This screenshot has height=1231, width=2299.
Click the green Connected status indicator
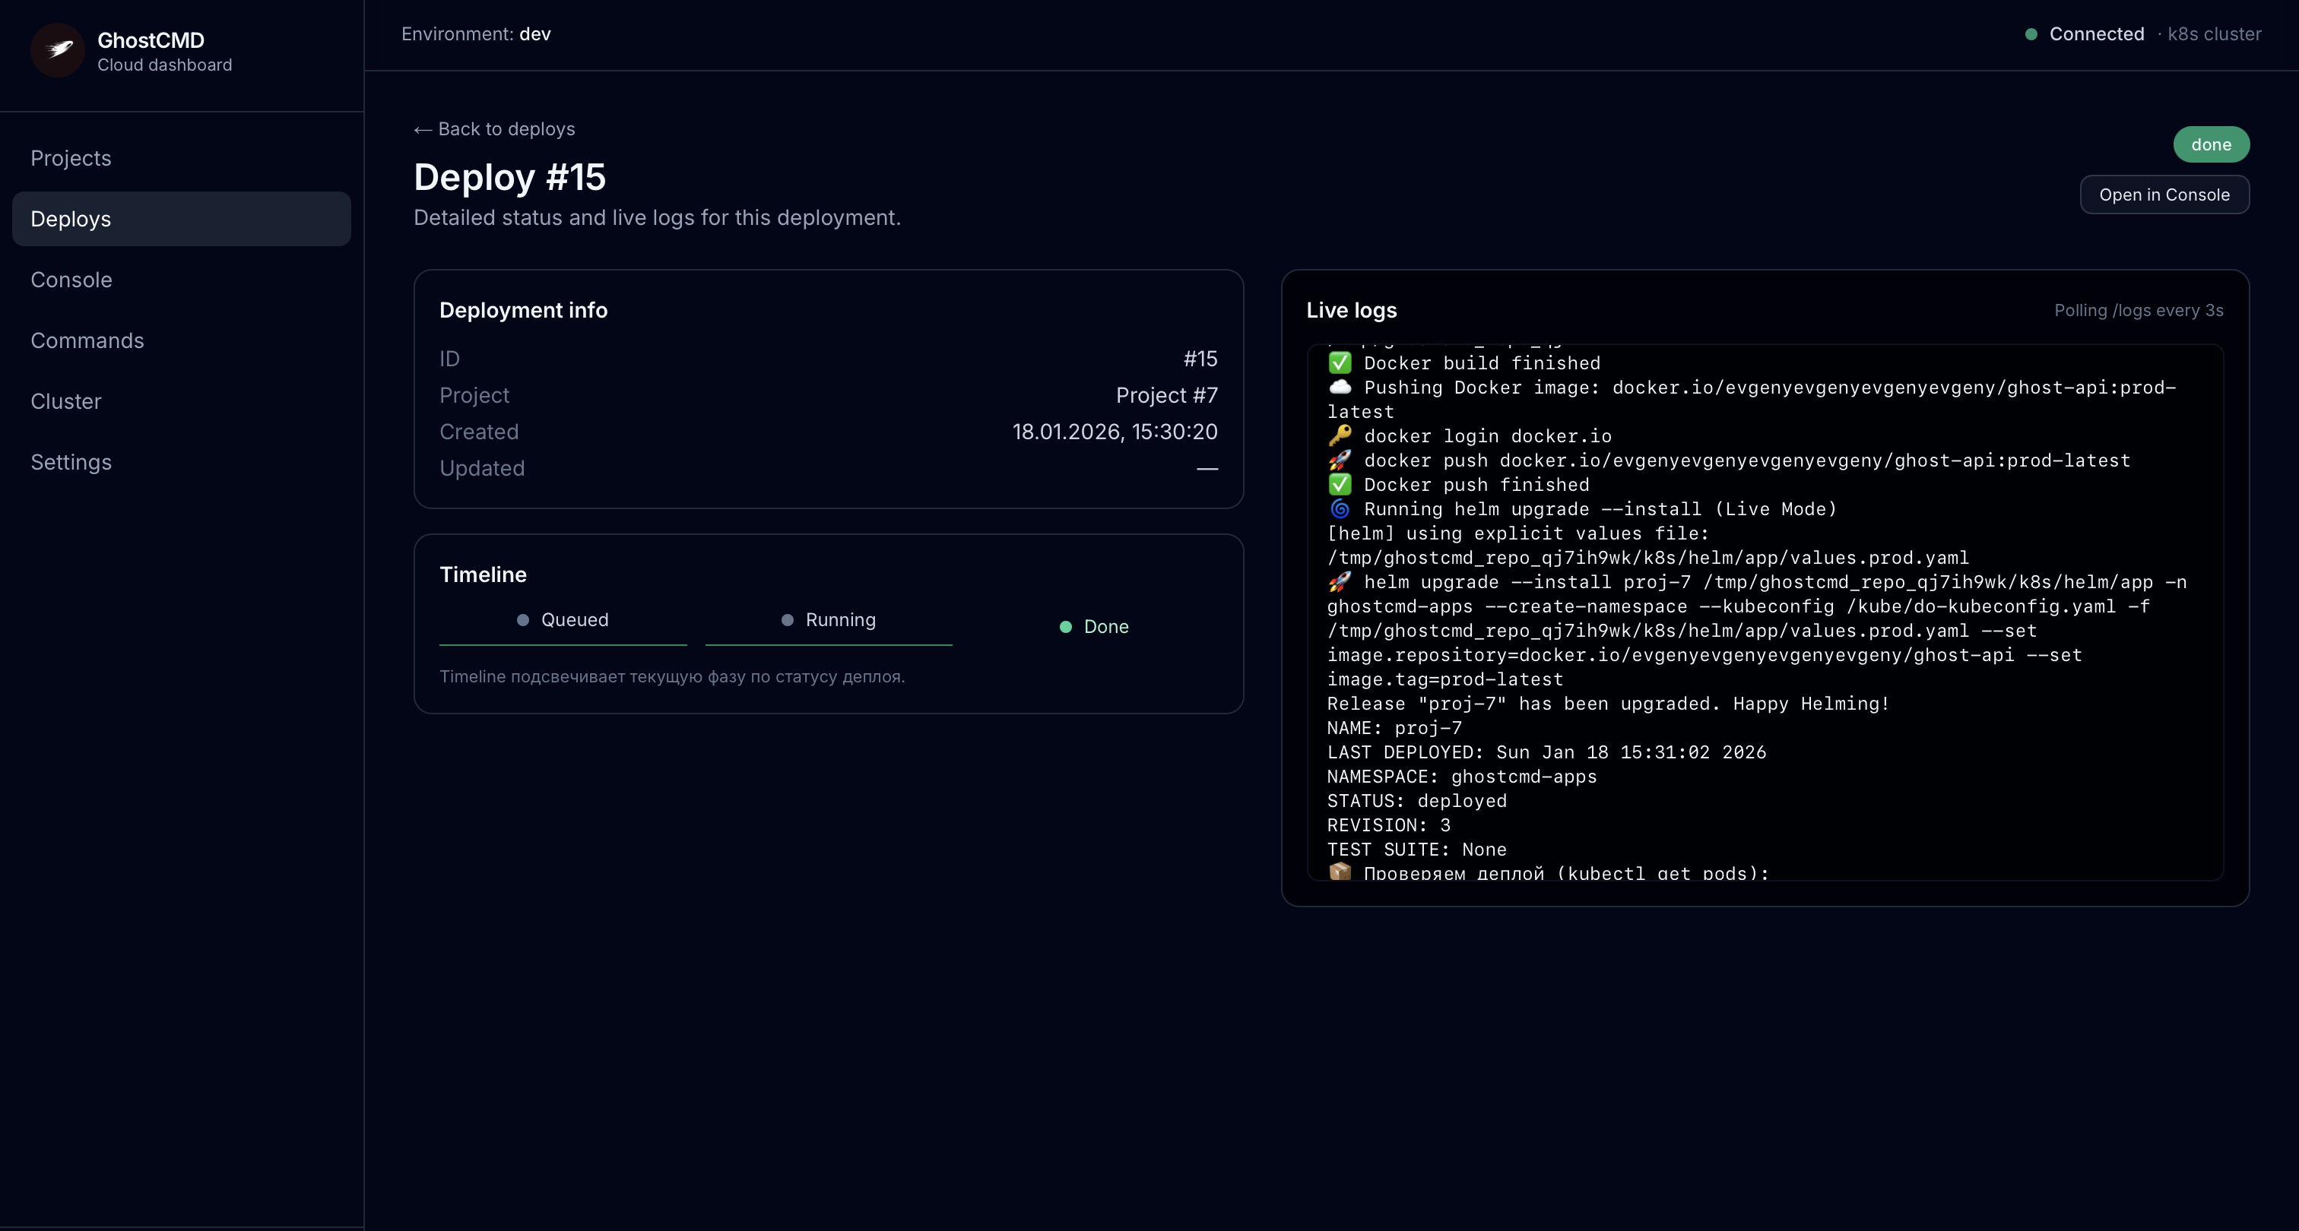click(x=2031, y=34)
